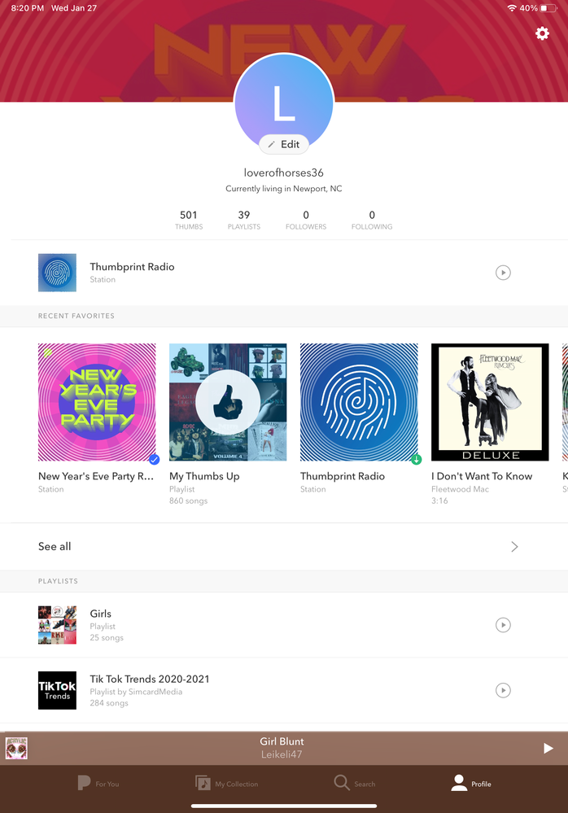Open the My Thumbs Up playlist cover
The height and width of the screenshot is (813, 568).
pos(228,402)
